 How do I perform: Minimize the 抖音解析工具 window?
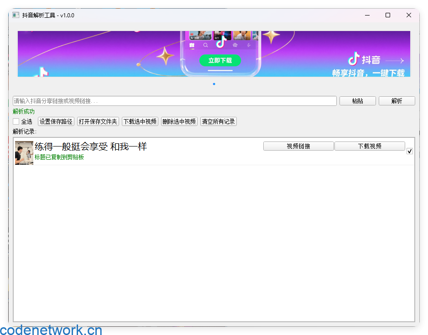coord(367,15)
